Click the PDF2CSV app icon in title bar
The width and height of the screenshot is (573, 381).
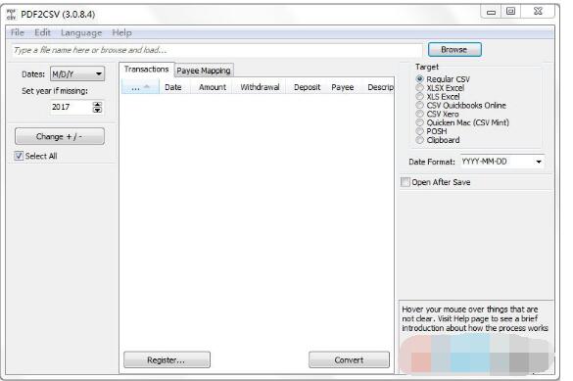(x=12, y=15)
